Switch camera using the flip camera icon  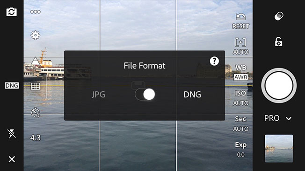pos(12,12)
